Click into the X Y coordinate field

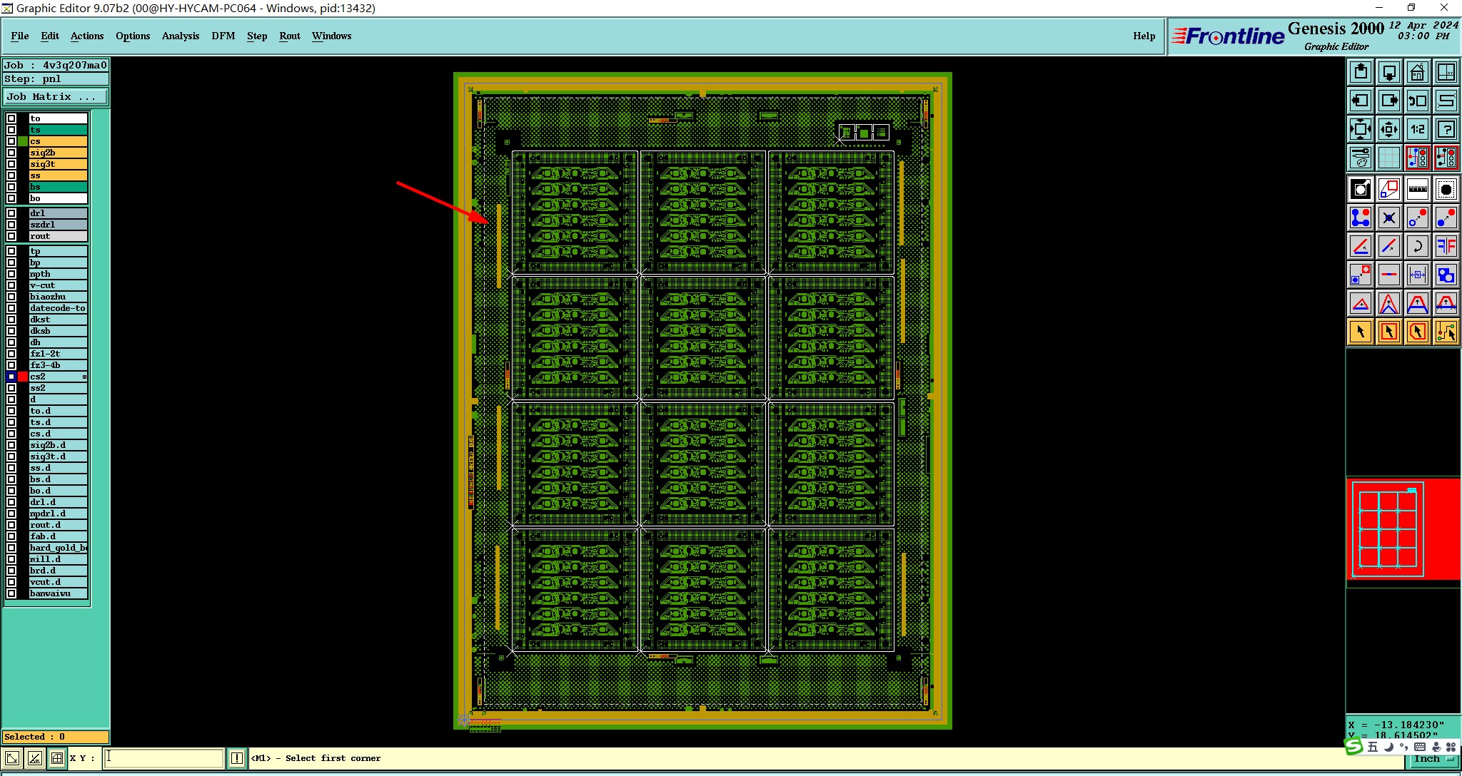164,758
